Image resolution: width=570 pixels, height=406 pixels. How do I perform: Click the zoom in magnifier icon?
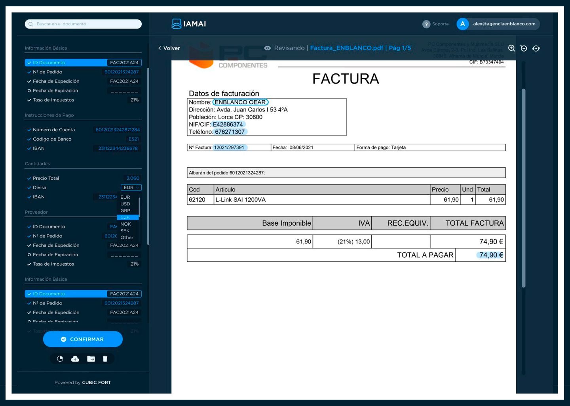511,48
